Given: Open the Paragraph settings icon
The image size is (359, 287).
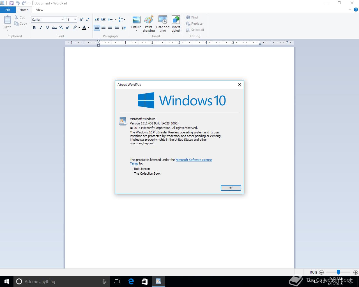Looking at the screenshot, I should (124, 28).
